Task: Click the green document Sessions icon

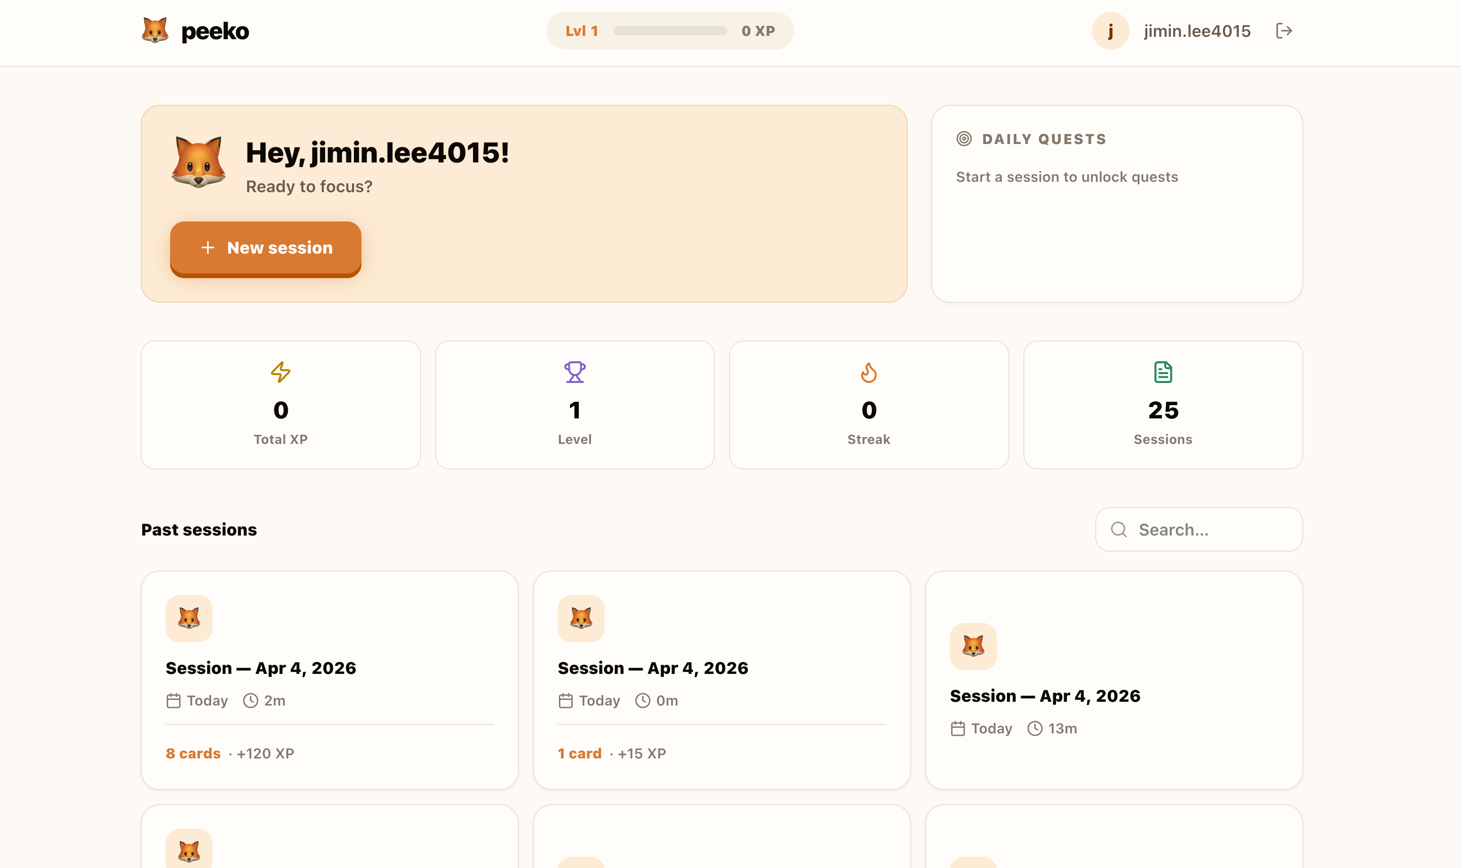Action: [1162, 372]
